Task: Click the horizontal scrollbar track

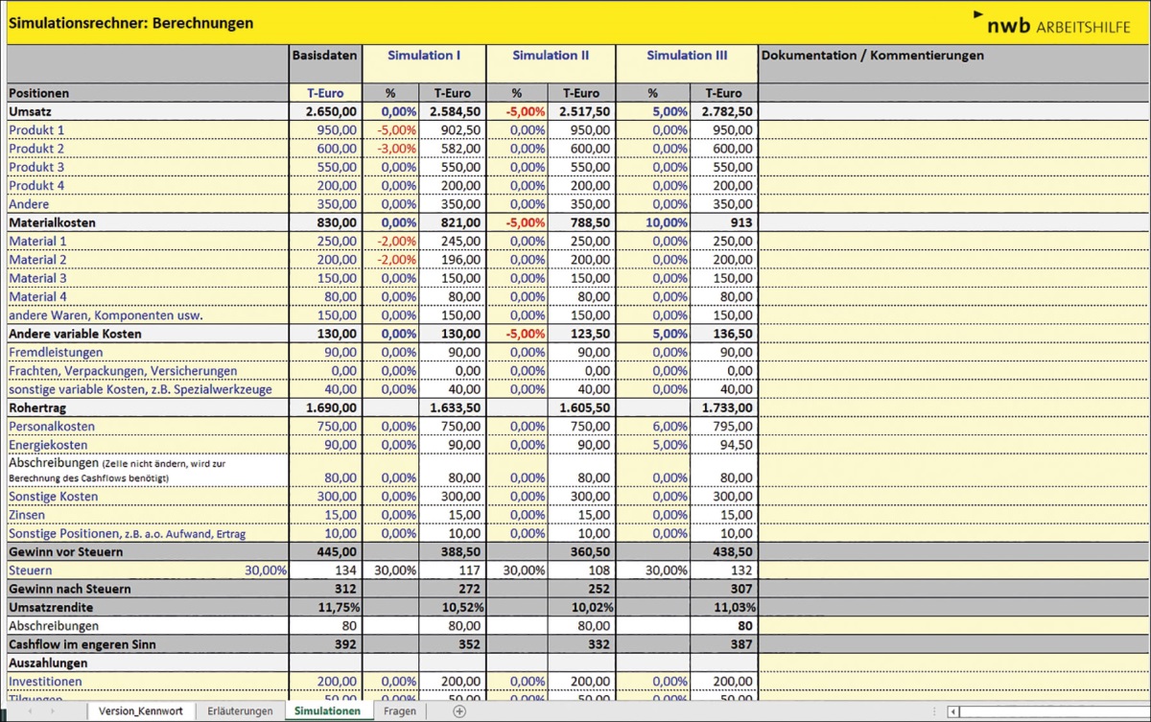Action: coord(1055,711)
